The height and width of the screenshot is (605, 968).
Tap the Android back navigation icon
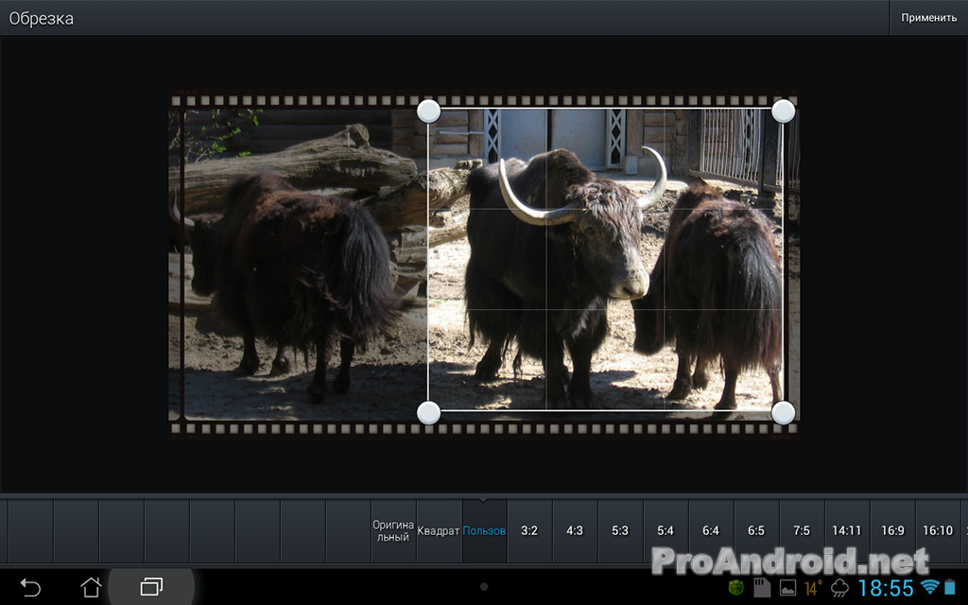(x=30, y=587)
